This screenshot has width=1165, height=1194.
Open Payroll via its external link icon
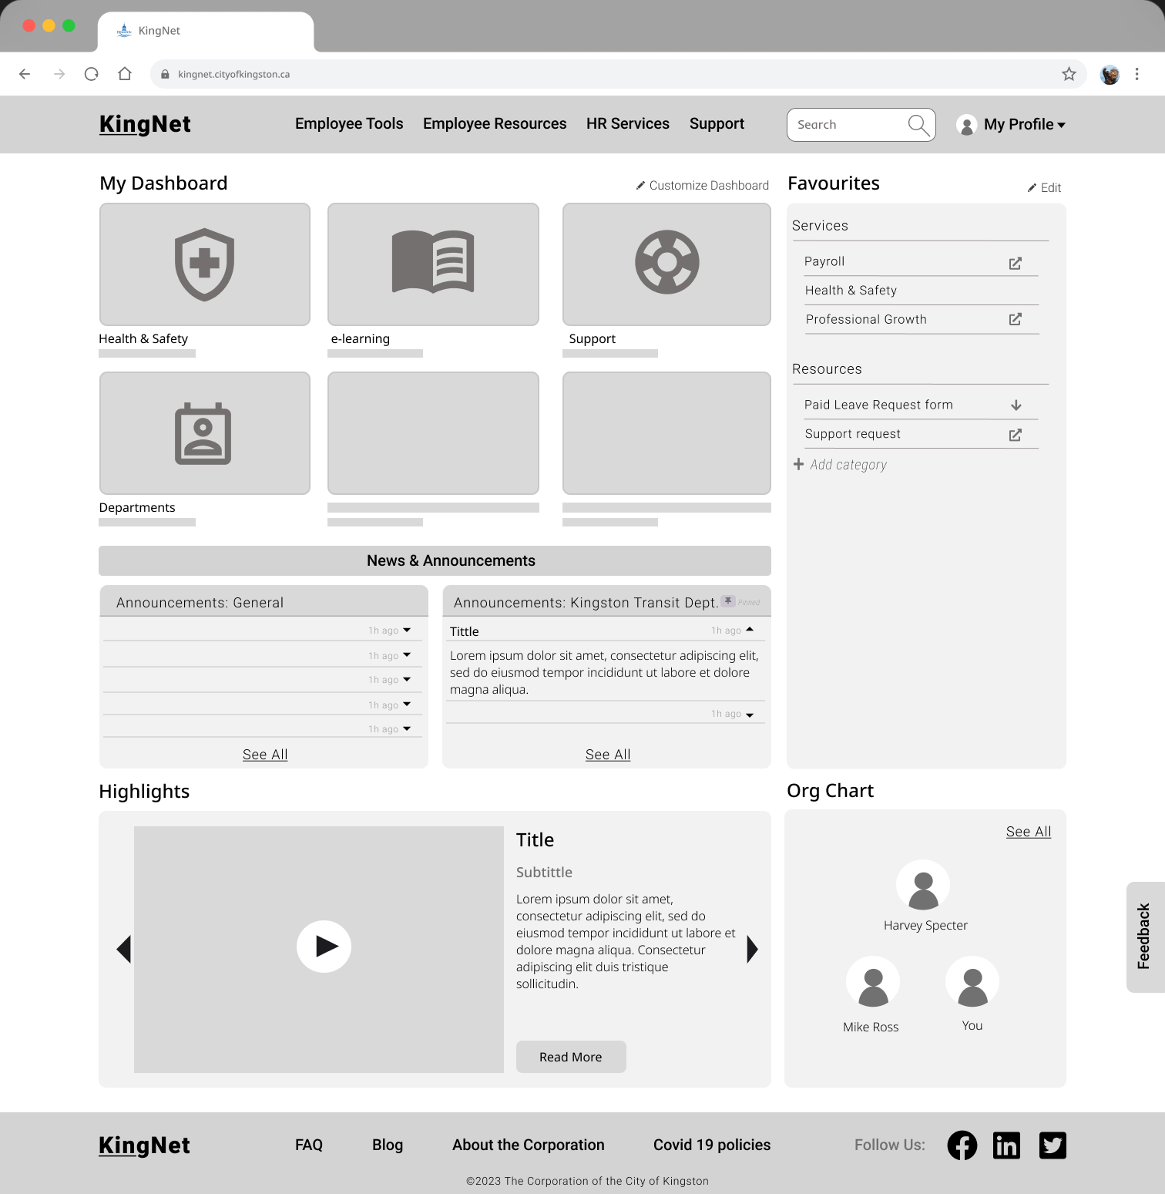point(1015,262)
